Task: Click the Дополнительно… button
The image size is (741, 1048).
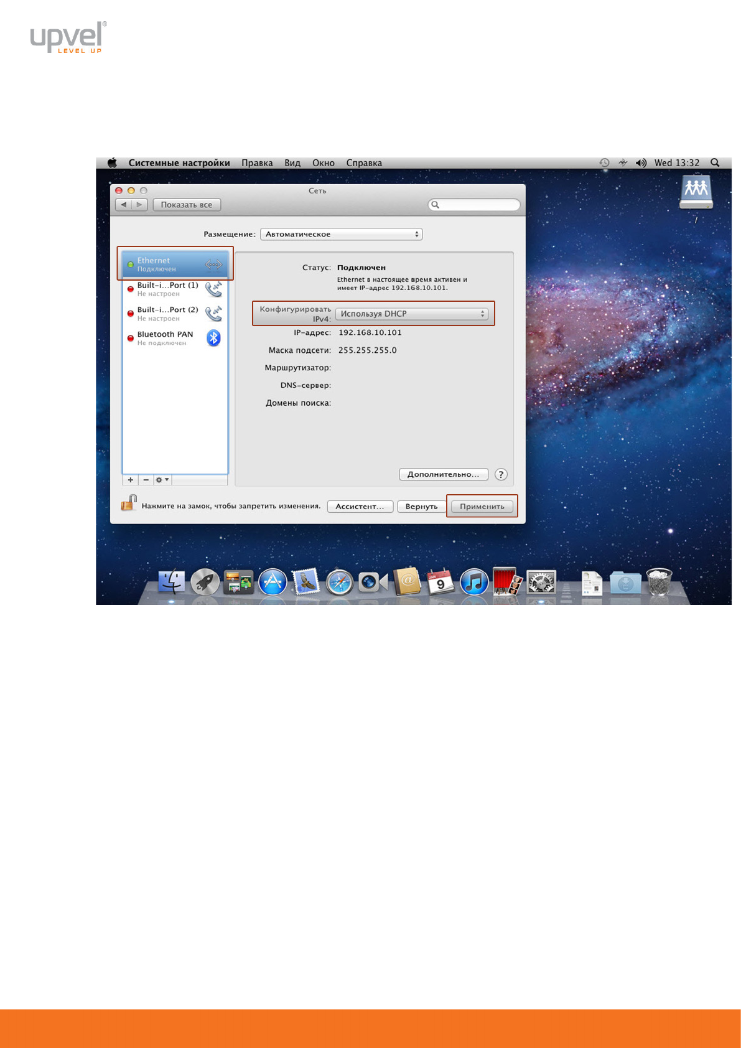Action: [x=443, y=474]
